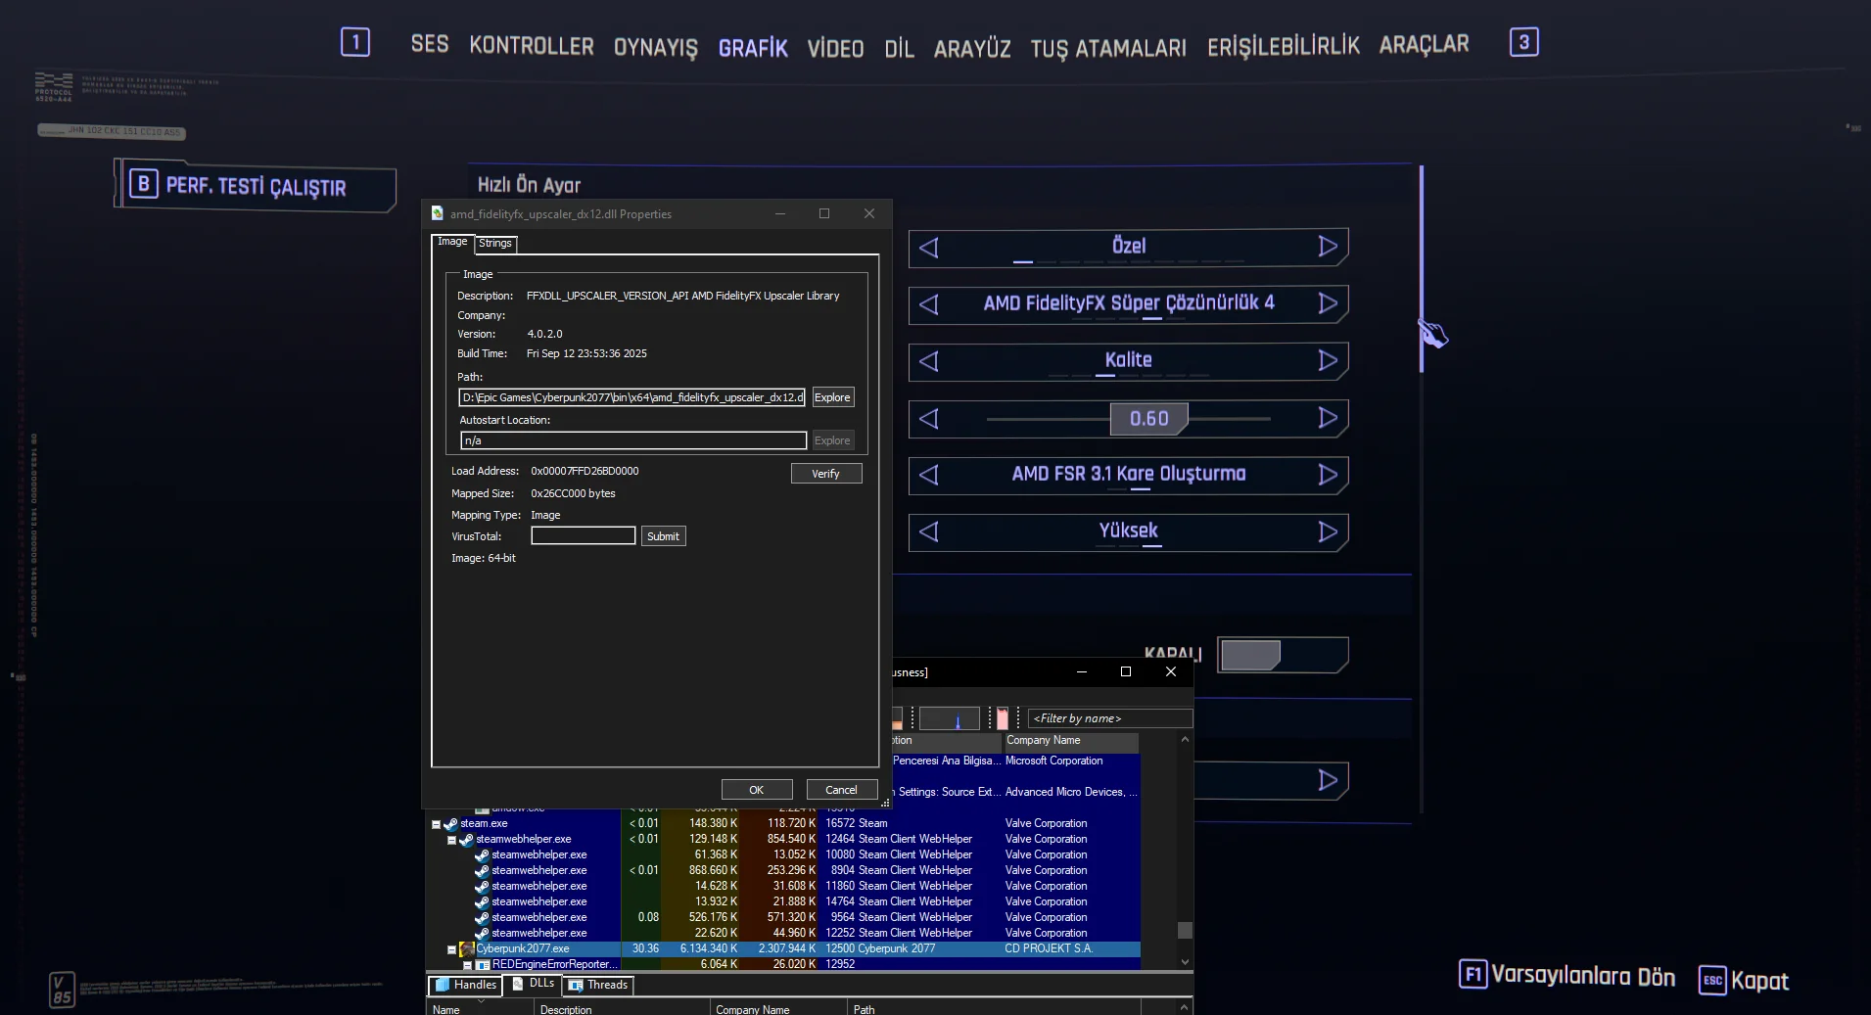Click PERF. TESTİ ÇALIŞTIR button
Image resolution: width=1871 pixels, height=1015 pixels.
(256, 186)
